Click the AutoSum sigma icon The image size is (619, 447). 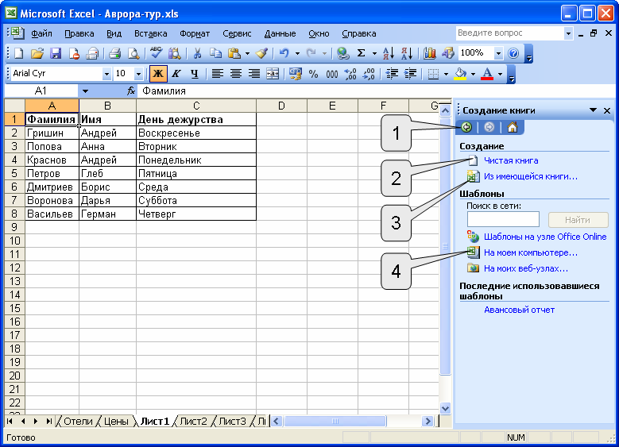362,53
